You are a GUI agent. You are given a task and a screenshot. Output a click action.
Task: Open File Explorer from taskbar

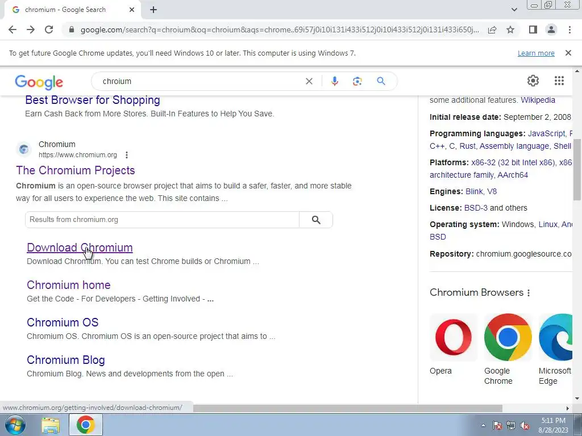coord(51,425)
